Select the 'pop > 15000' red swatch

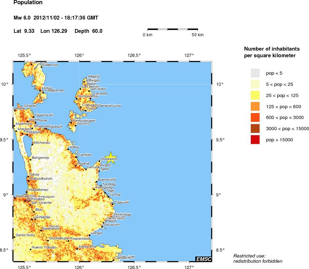(x=255, y=140)
